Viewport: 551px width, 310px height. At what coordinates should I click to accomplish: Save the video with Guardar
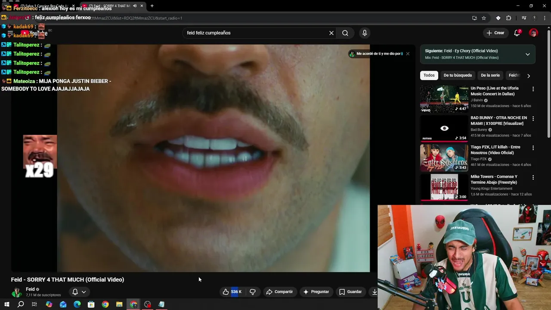click(x=350, y=292)
